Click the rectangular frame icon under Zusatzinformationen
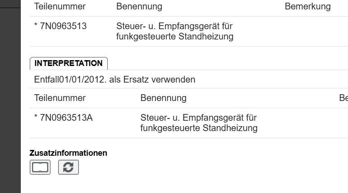This screenshot has height=193, width=348. click(x=40, y=167)
